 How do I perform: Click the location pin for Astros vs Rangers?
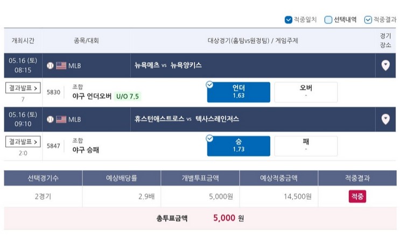coord(385,119)
